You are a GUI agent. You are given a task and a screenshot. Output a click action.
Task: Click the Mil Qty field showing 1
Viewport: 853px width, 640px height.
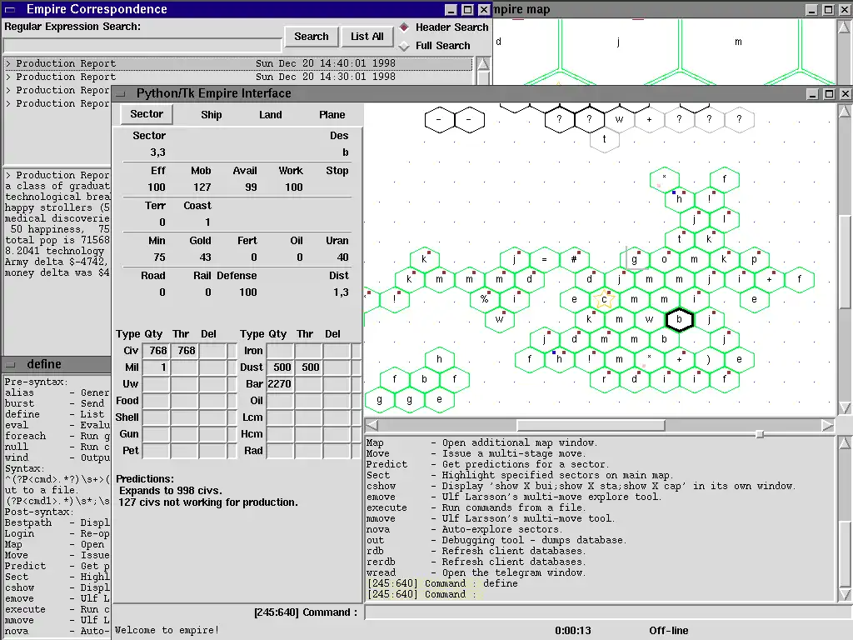[156, 367]
